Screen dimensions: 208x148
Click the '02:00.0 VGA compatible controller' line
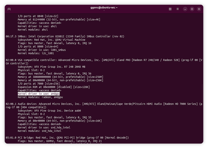(104, 62)
